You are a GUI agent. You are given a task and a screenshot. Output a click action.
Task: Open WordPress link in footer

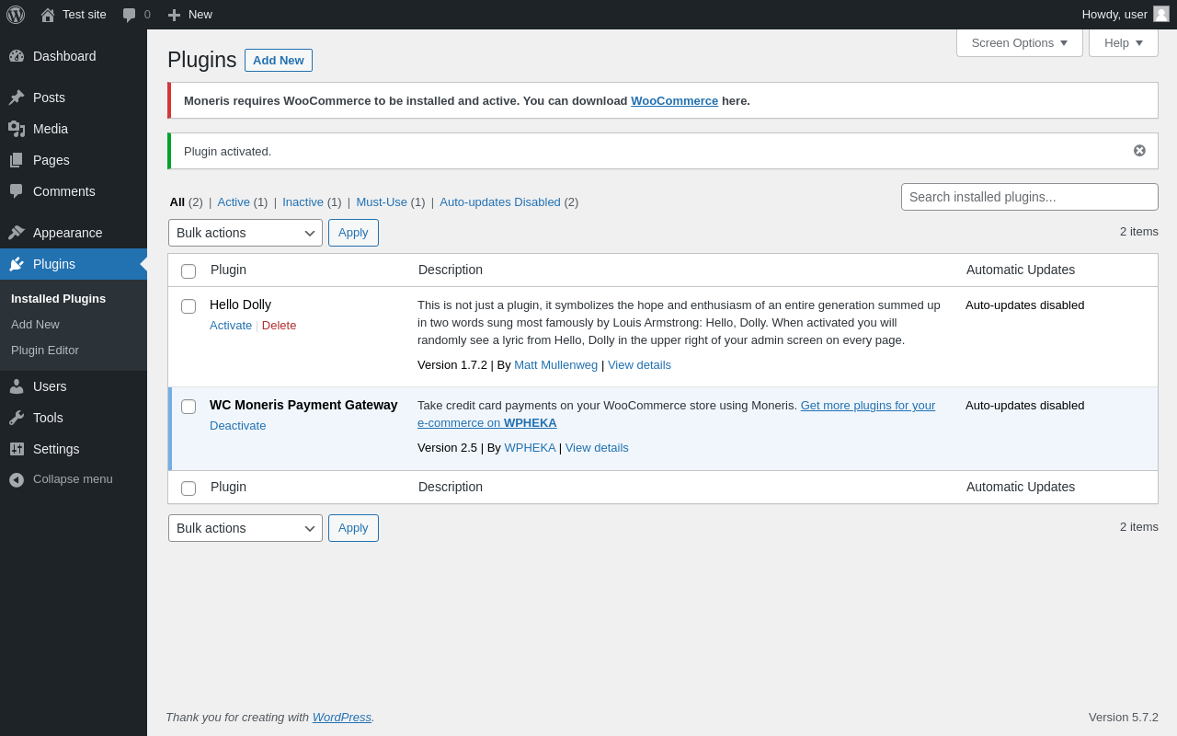click(x=342, y=718)
